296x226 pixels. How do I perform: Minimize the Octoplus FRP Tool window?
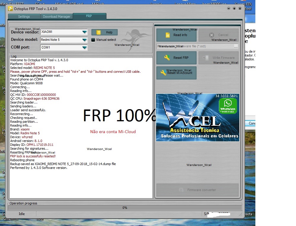[229, 9]
